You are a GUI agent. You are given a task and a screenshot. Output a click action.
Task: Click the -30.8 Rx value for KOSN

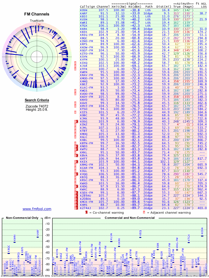(x=135, y=10)
